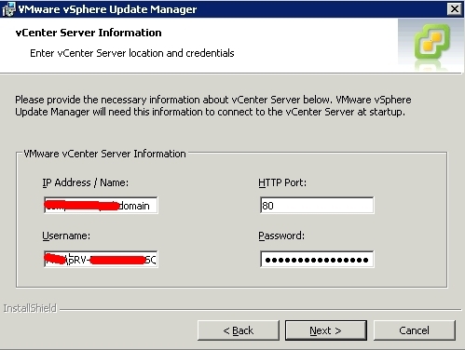Click the 'Username:' label
Viewport: 465px width, 350px height.
pyautogui.click(x=66, y=236)
